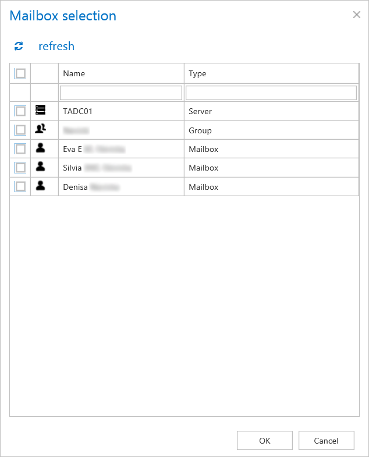This screenshot has height=457, width=369.
Task: Sort by the Type column header
Action: click(x=197, y=73)
